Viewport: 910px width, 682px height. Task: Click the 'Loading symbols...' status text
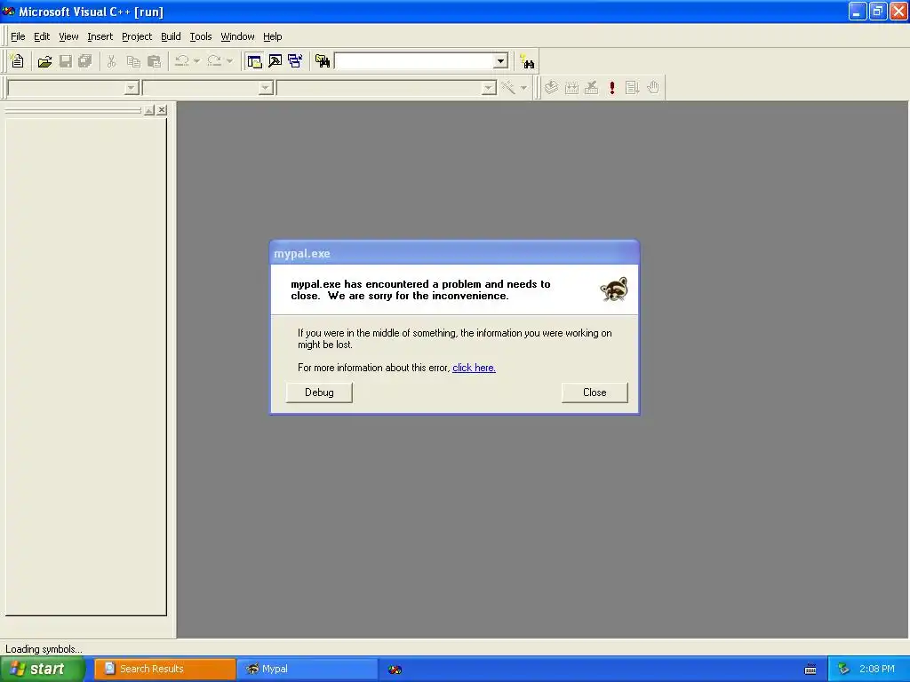click(44, 649)
